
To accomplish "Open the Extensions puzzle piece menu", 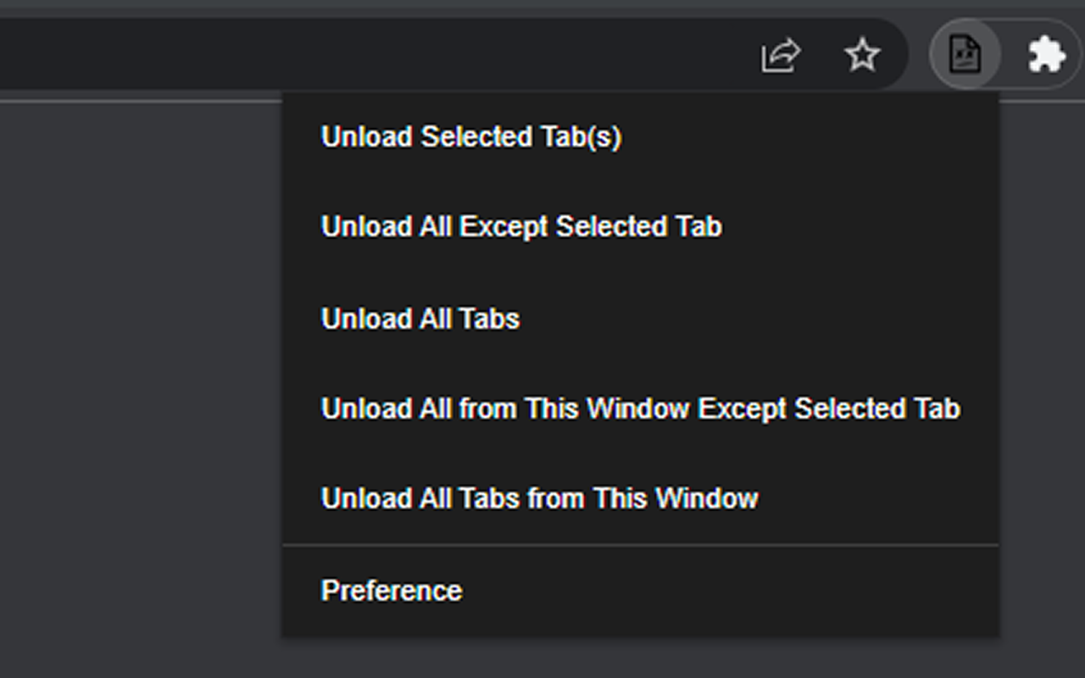I will (x=1046, y=56).
